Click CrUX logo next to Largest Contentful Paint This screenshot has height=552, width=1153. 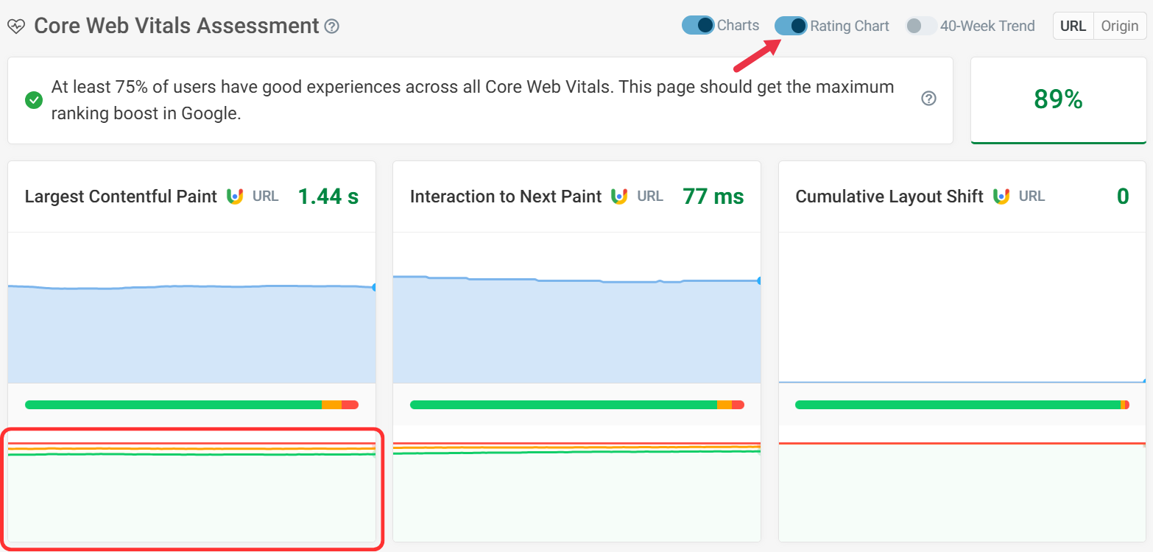tap(235, 197)
